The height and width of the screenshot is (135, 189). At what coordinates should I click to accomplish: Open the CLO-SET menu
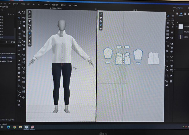55,5
